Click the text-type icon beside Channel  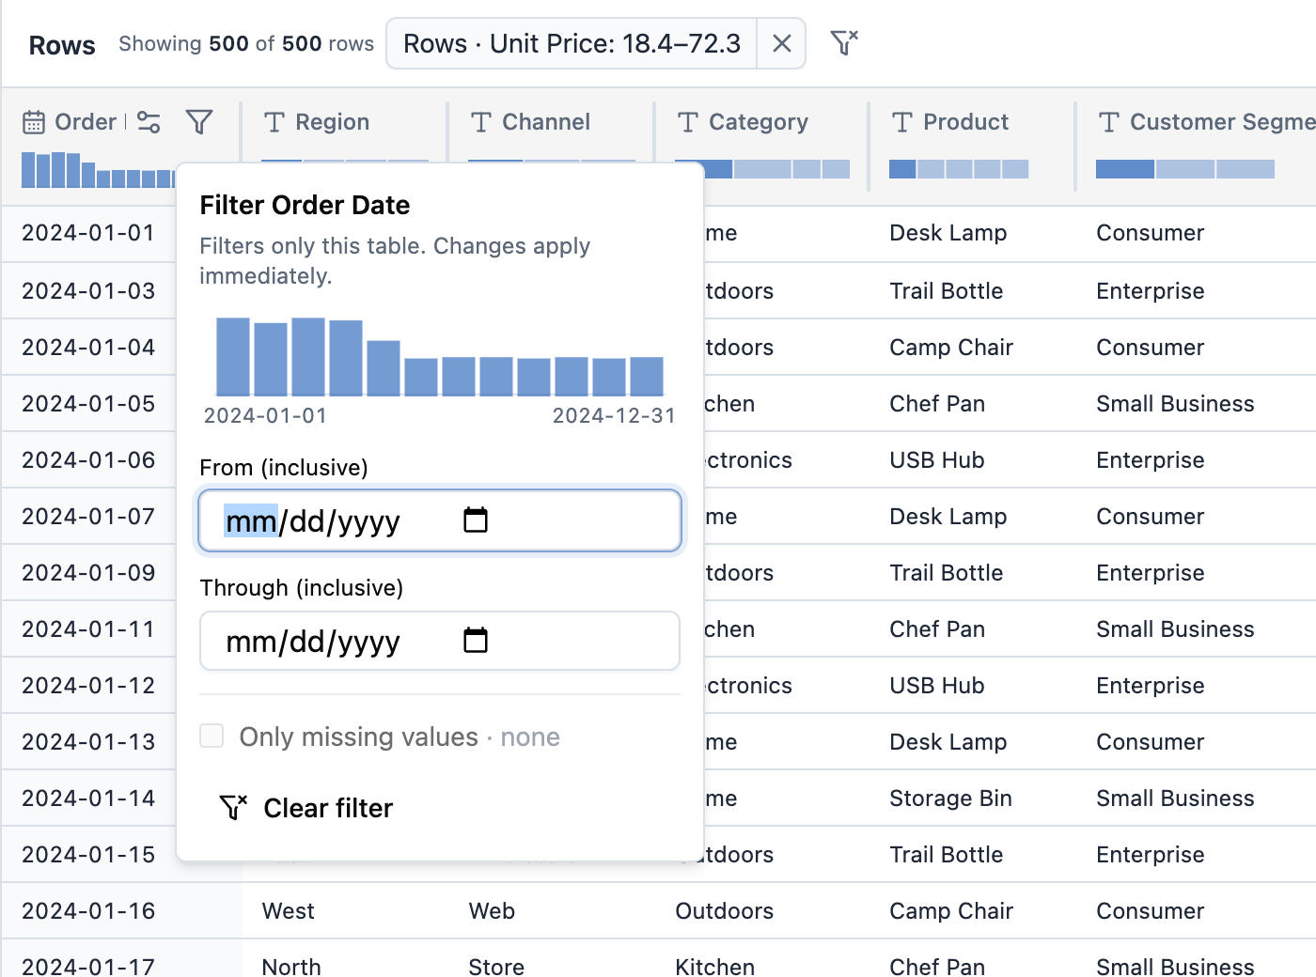pos(481,122)
